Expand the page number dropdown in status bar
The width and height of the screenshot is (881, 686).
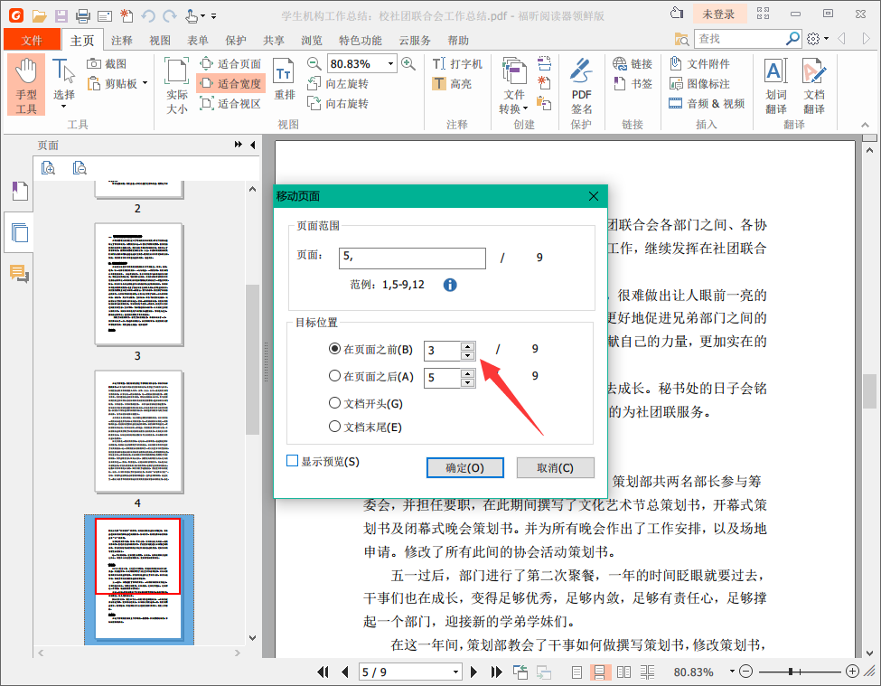tap(455, 672)
